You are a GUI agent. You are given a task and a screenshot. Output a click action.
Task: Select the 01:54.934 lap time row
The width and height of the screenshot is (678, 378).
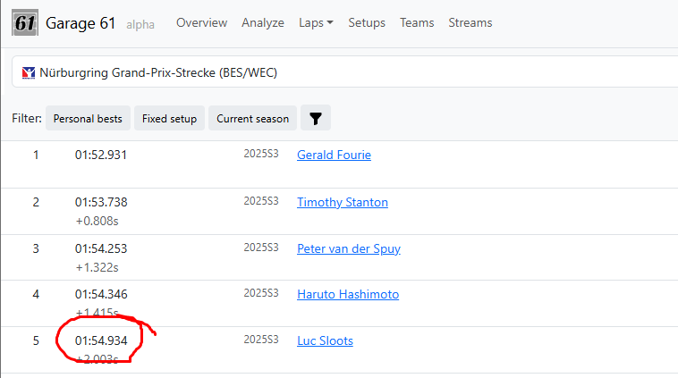pyautogui.click(x=339, y=350)
